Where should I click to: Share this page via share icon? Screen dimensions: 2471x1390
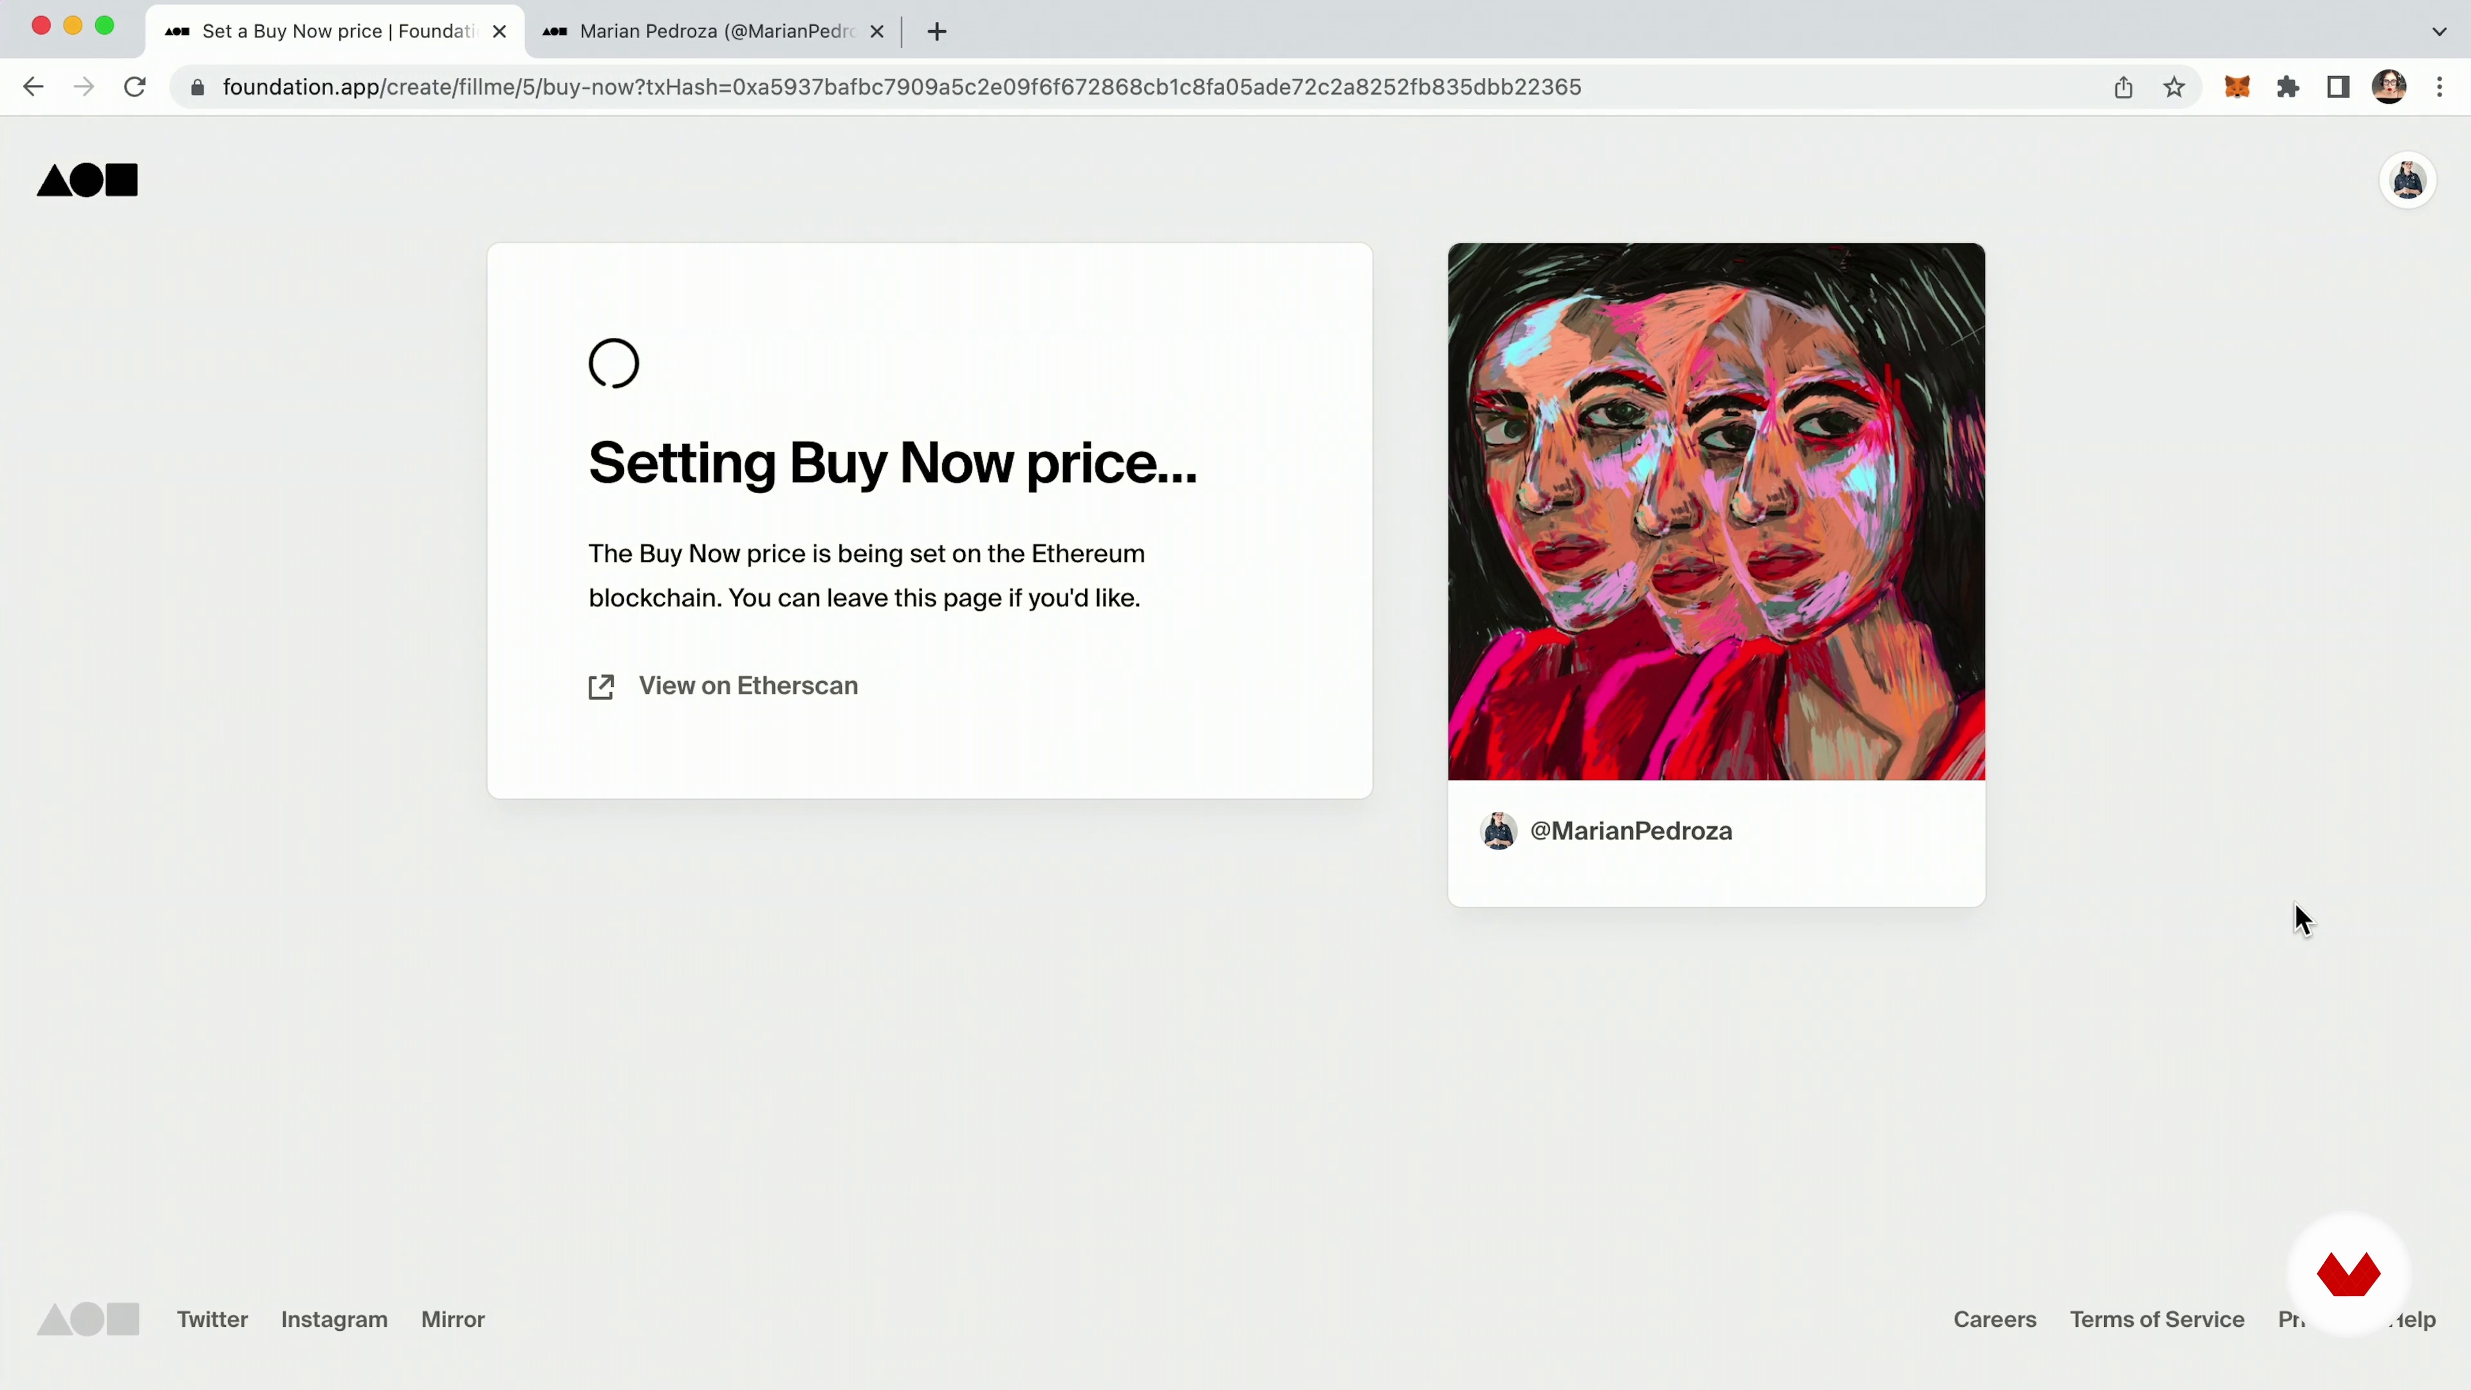click(2123, 88)
